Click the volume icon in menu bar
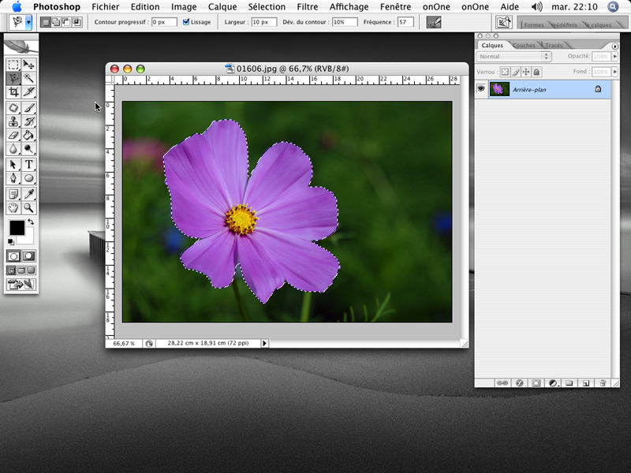Image resolution: width=631 pixels, height=473 pixels. (536, 7)
